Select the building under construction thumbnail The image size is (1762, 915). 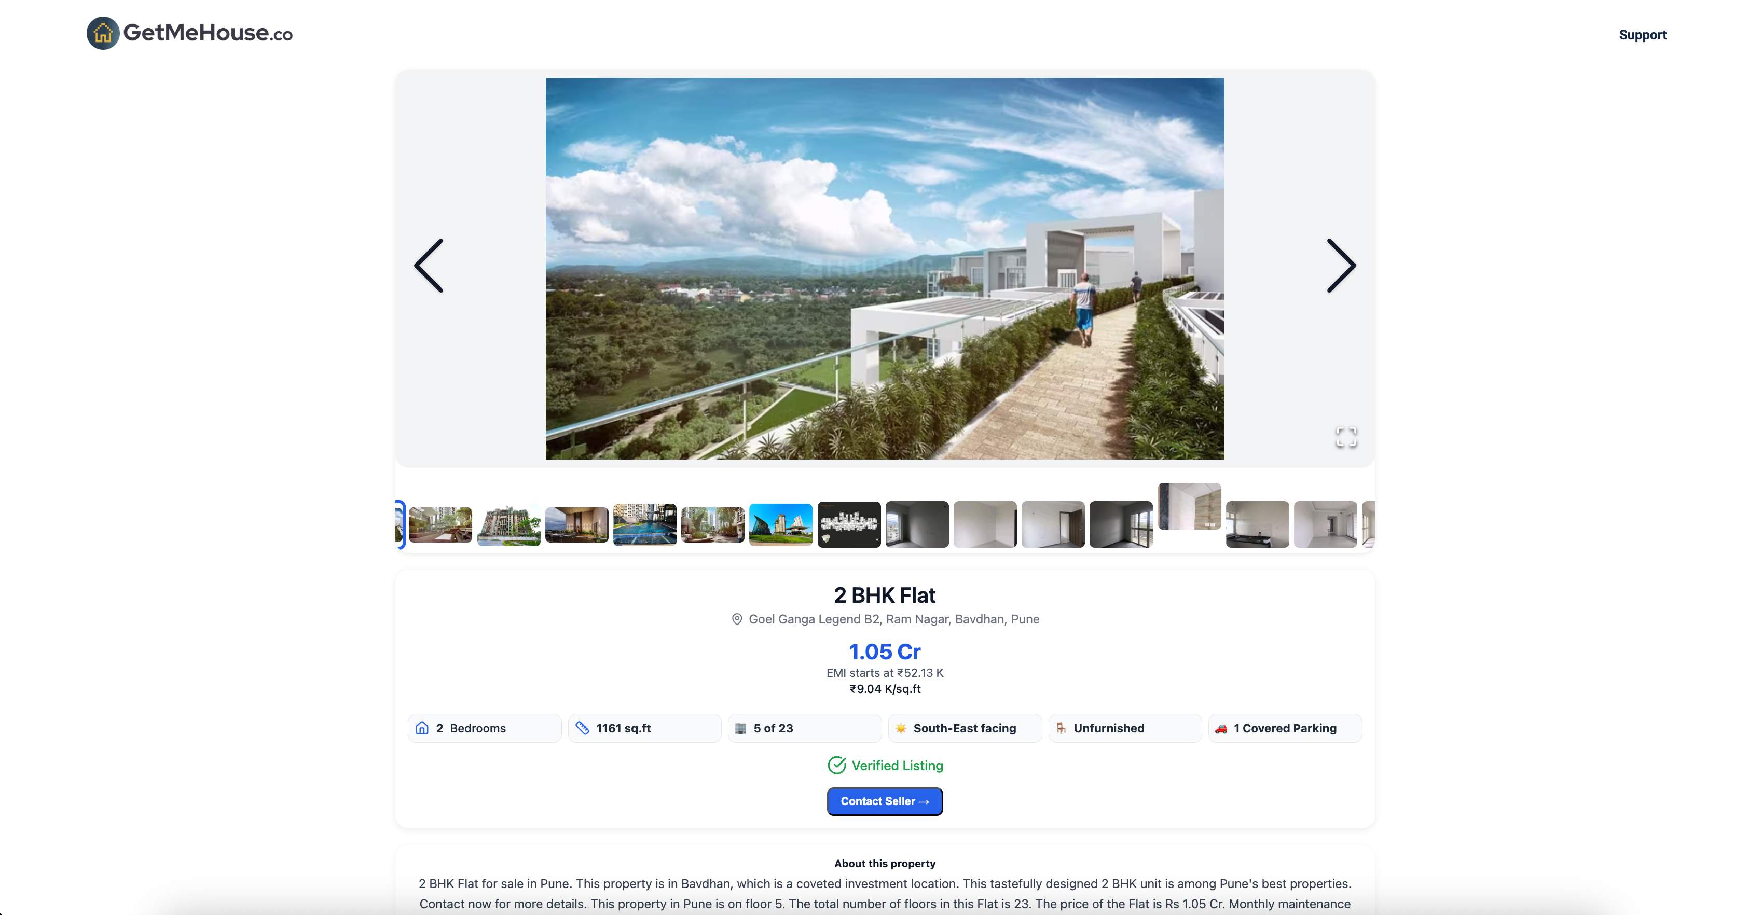[x=509, y=526]
